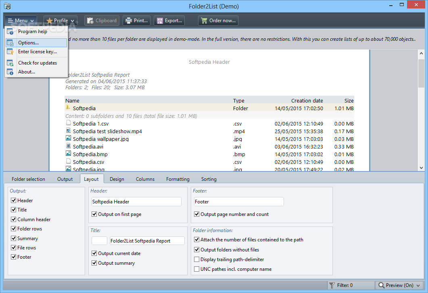Toggle Output on first page checkbox
Screen dimensions: 428x293
94,214
